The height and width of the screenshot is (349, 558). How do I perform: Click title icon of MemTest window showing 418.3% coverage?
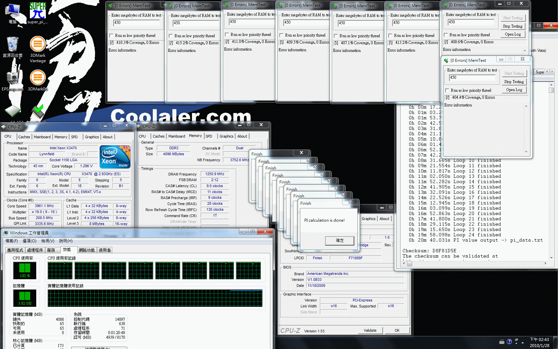coord(110,6)
